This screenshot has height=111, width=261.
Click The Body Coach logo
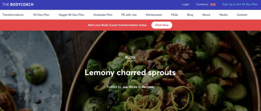pyautogui.click(x=18, y=5)
